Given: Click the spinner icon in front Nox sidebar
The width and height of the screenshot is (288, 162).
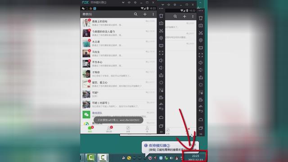Looking at the screenshot, I should [x=161, y=82].
